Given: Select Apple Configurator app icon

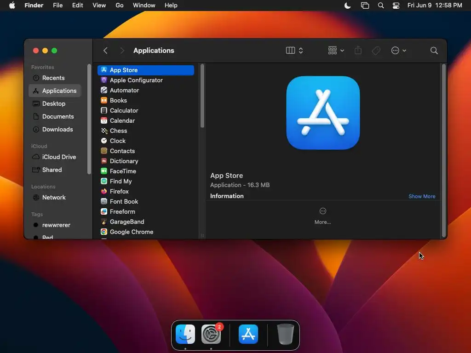Looking at the screenshot, I should click(104, 80).
